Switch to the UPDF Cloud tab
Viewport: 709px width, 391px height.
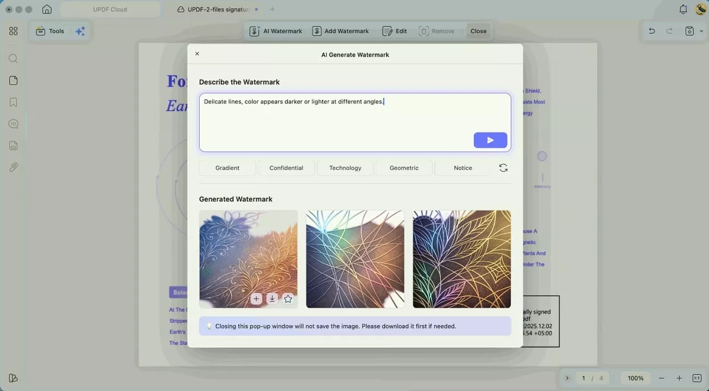click(x=109, y=9)
